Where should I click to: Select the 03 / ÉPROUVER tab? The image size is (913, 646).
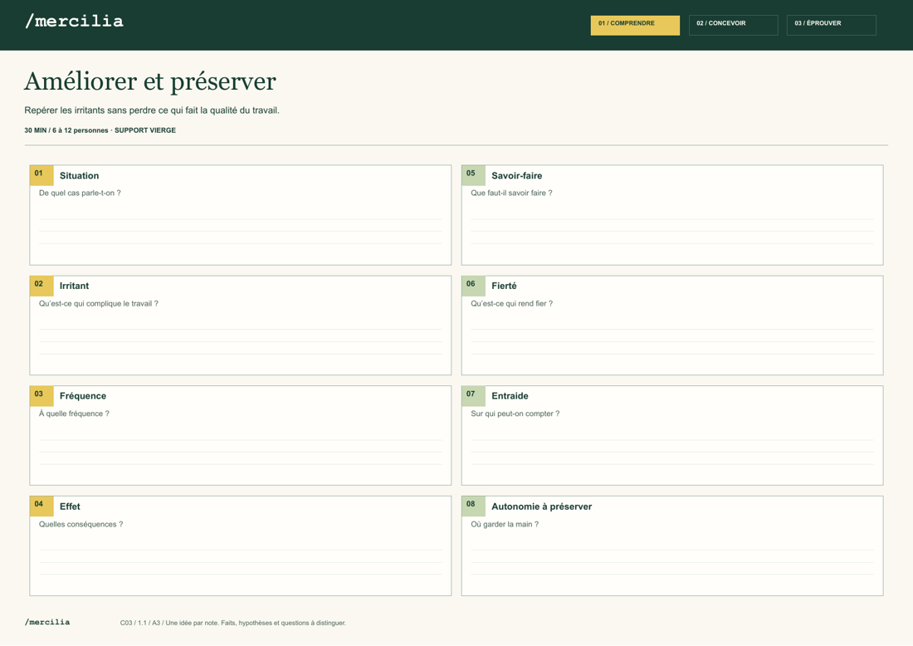(x=831, y=25)
